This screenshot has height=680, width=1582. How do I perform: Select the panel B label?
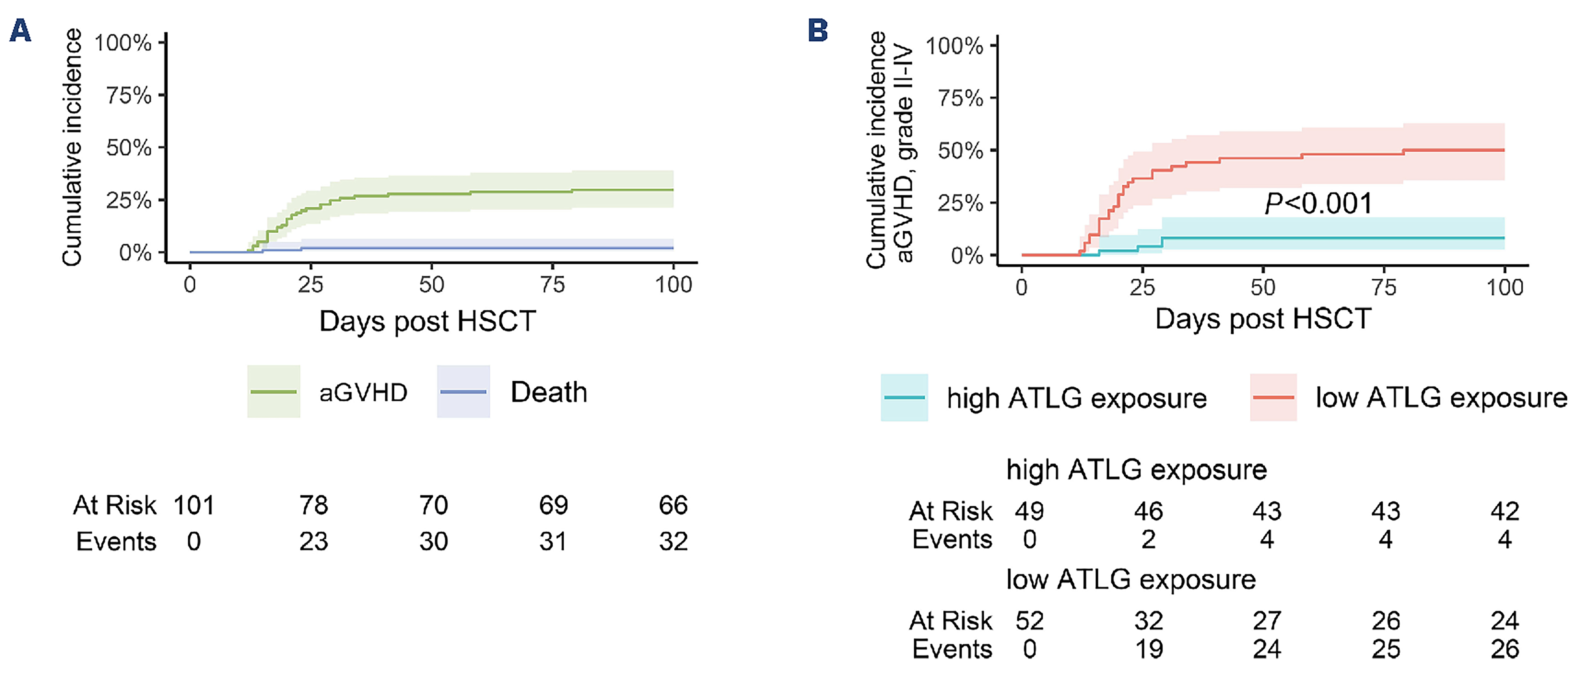pos(818,31)
